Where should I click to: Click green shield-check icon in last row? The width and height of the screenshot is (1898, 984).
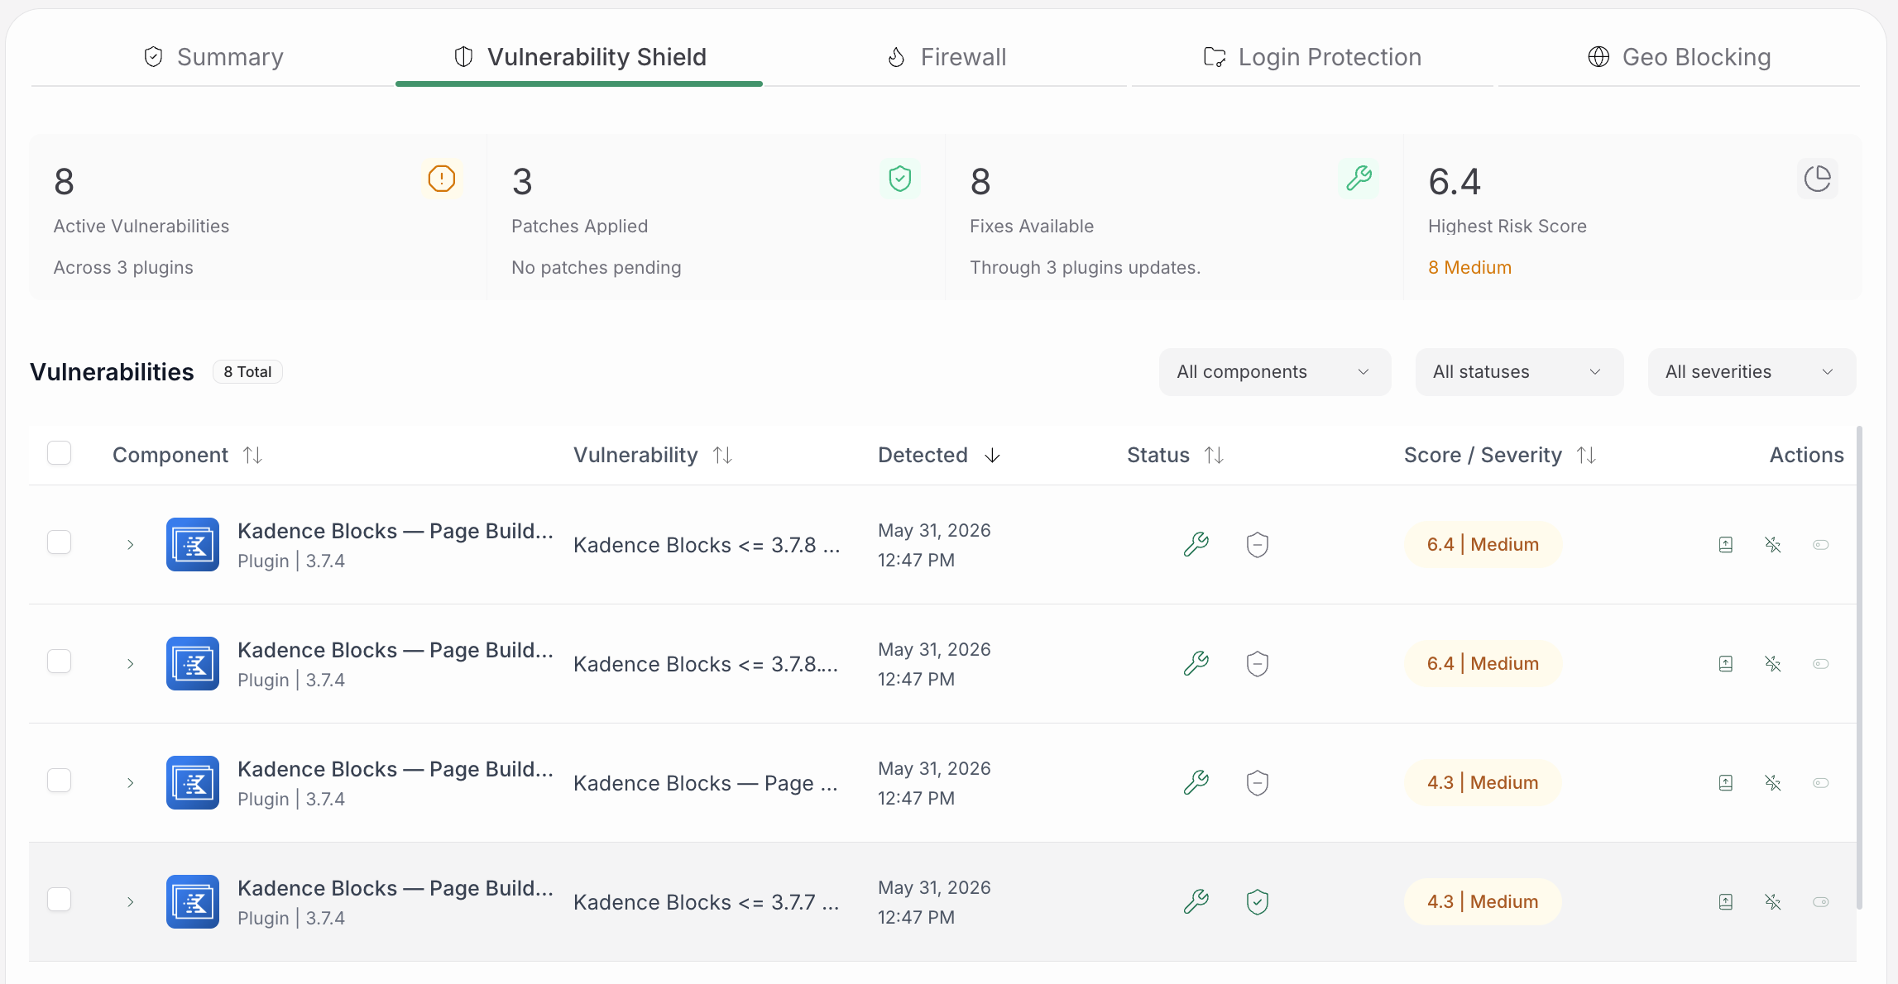(1257, 902)
